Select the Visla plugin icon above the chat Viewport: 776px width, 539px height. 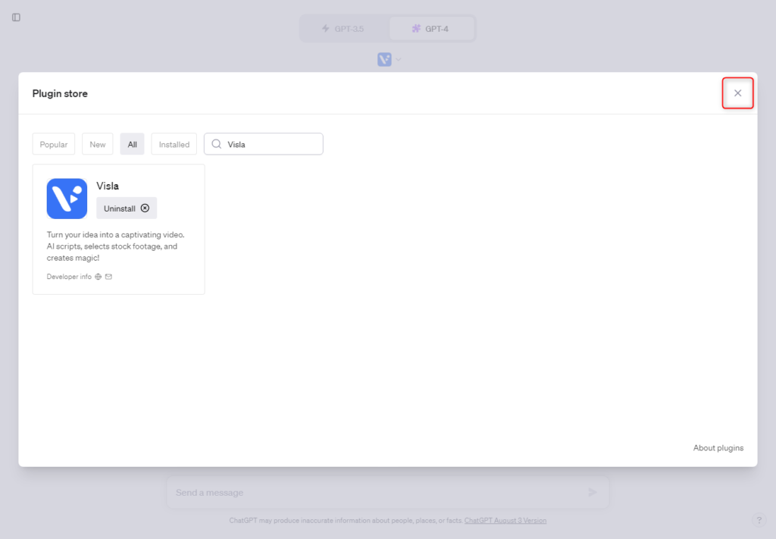(x=383, y=58)
